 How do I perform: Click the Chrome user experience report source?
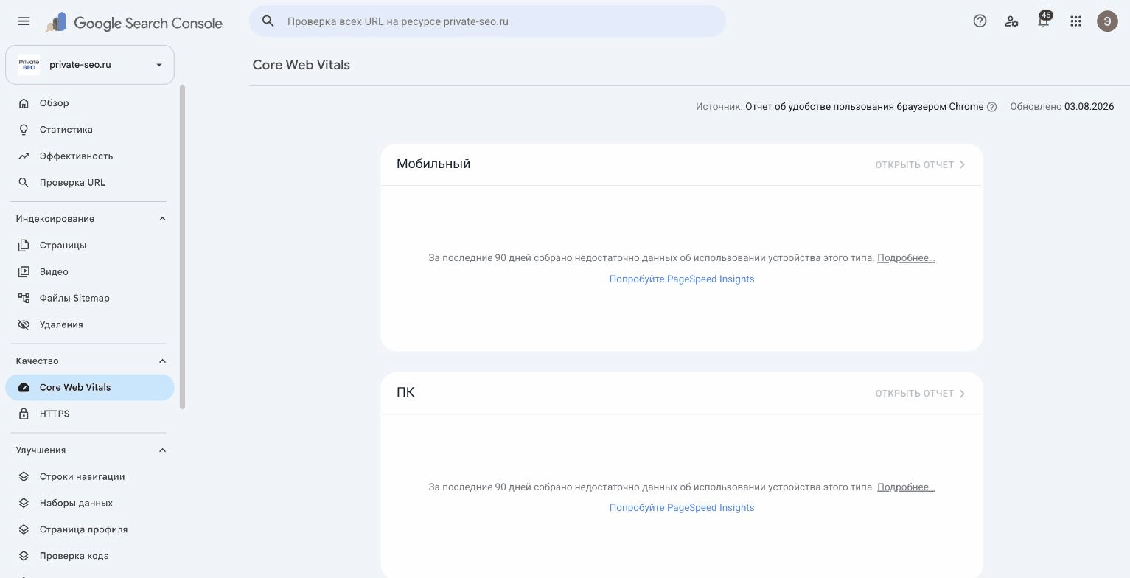864,107
